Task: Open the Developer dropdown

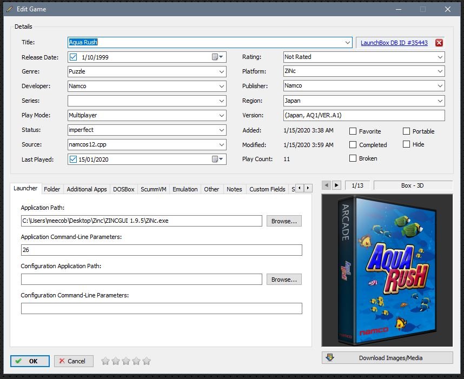Action: pos(222,86)
